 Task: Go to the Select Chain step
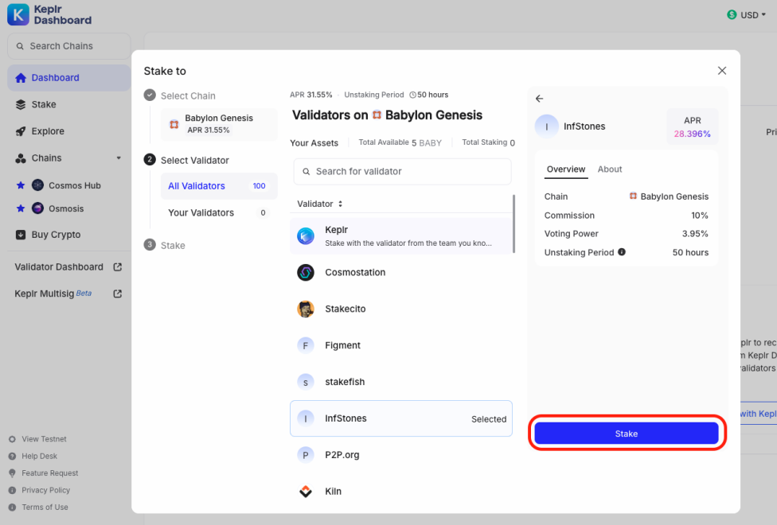click(x=180, y=95)
